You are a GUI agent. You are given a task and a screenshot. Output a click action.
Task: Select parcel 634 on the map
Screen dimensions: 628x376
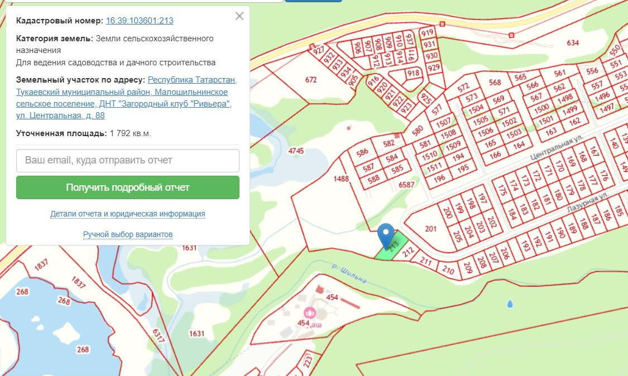tap(573, 42)
